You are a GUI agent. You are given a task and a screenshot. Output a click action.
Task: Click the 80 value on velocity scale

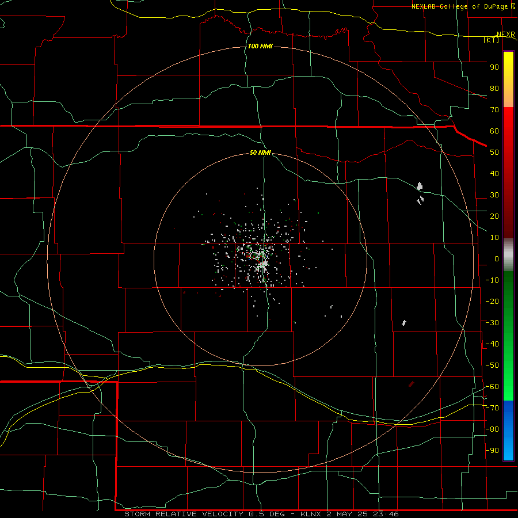tap(494, 89)
